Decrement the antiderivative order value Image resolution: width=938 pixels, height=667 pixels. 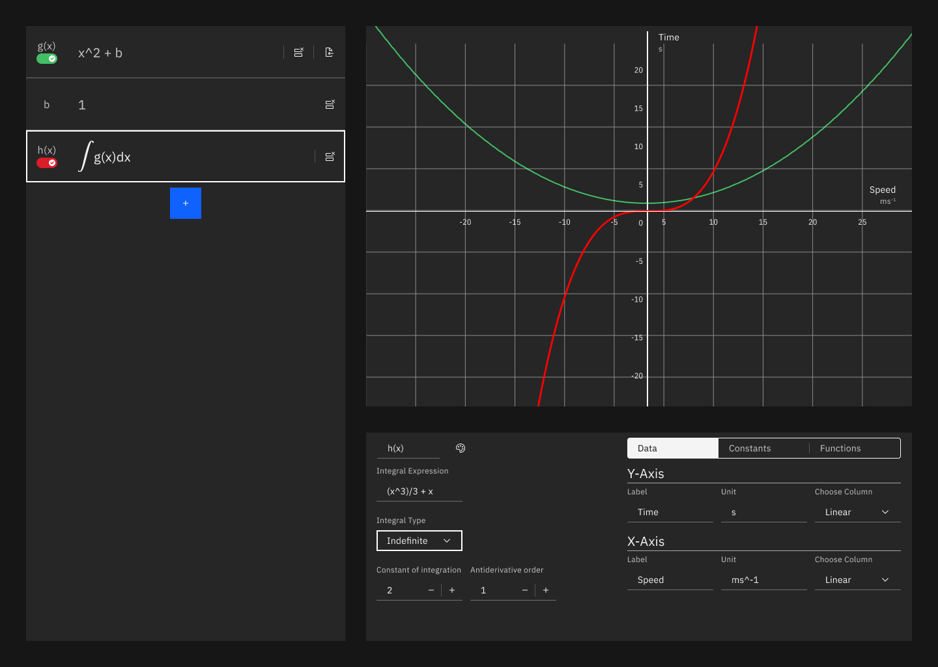point(525,590)
